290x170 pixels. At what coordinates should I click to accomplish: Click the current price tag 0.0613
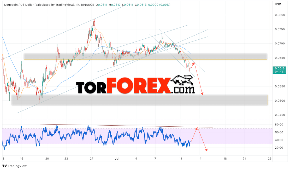coord(280,68)
